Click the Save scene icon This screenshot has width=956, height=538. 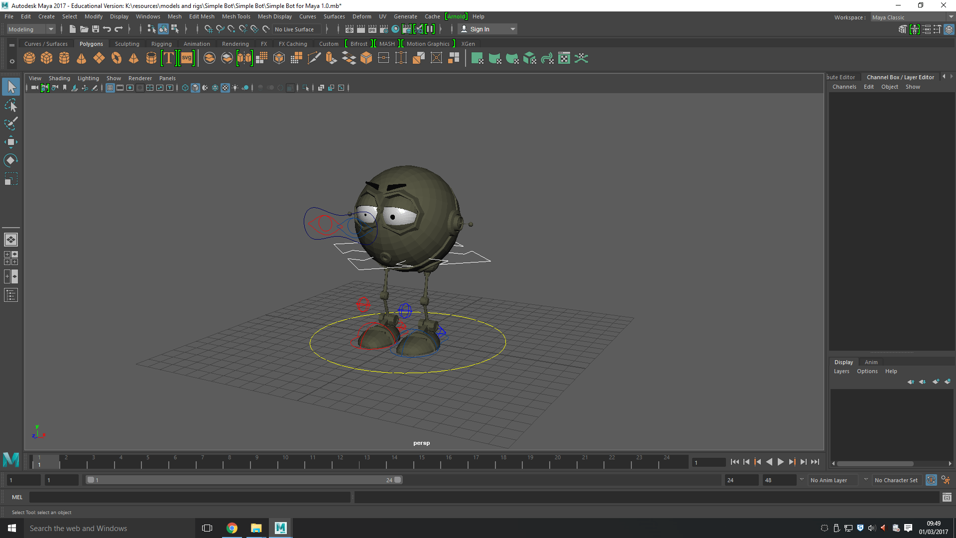(x=96, y=29)
